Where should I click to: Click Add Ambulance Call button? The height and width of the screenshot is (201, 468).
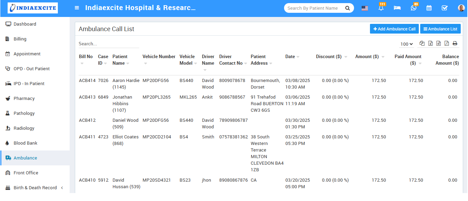point(394,29)
